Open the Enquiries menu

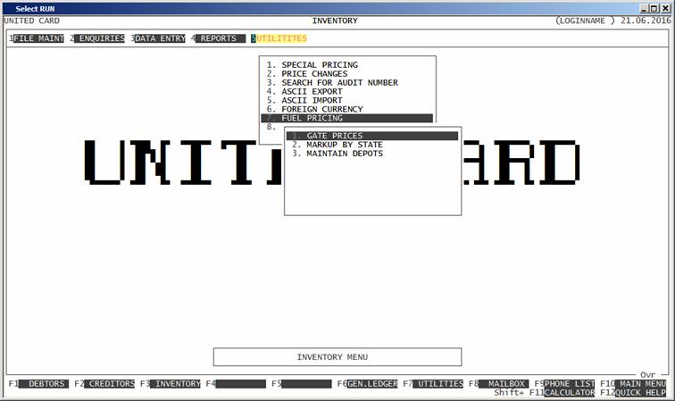pyautogui.click(x=101, y=39)
